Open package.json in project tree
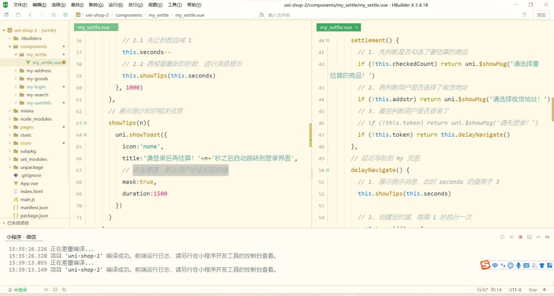 34,216
